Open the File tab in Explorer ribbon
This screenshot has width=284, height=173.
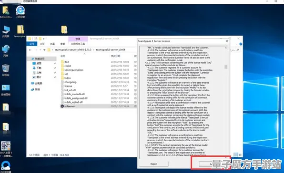pyautogui.click(x=32, y=44)
